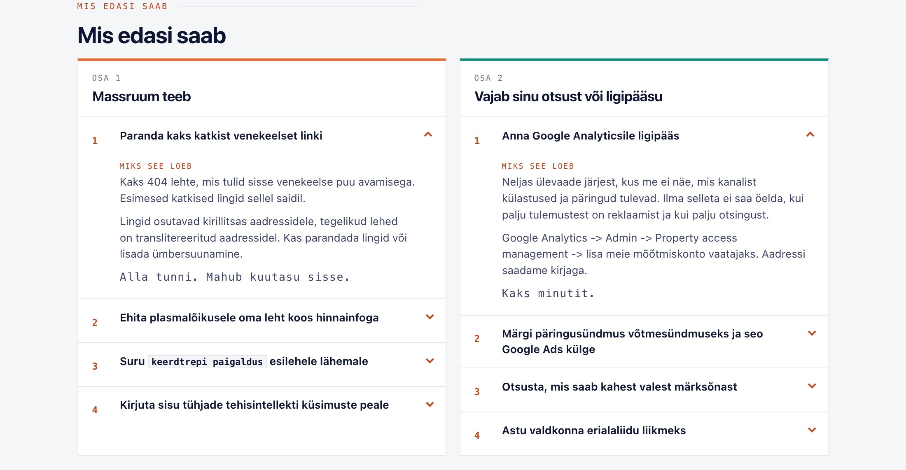The height and width of the screenshot is (470, 906).
Task: Click the 'Vajab sinu otsust või ligipääsu' heading
Action: [x=568, y=97]
